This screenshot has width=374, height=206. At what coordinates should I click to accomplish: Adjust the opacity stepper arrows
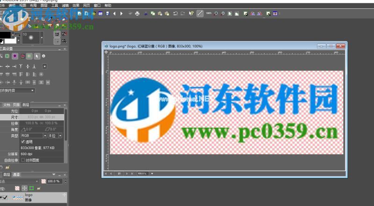coord(65,181)
